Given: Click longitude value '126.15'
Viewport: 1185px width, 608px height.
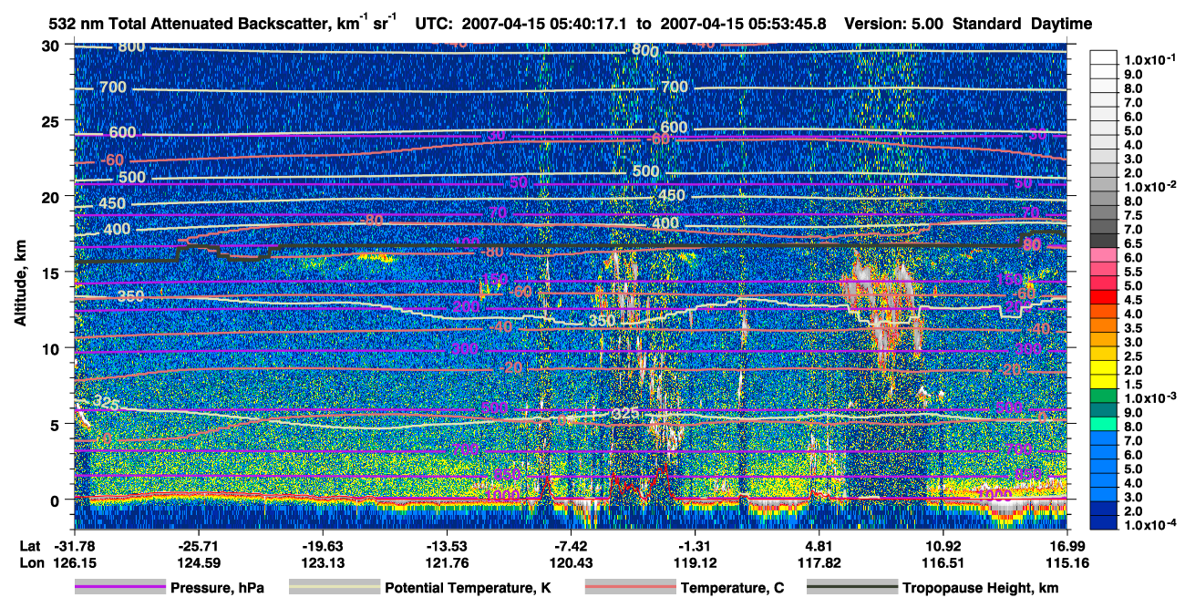Looking at the screenshot, I should click(x=74, y=562).
